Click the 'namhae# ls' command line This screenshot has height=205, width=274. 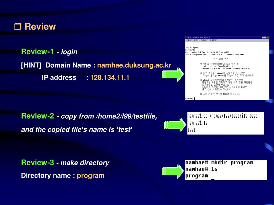click(x=201, y=169)
